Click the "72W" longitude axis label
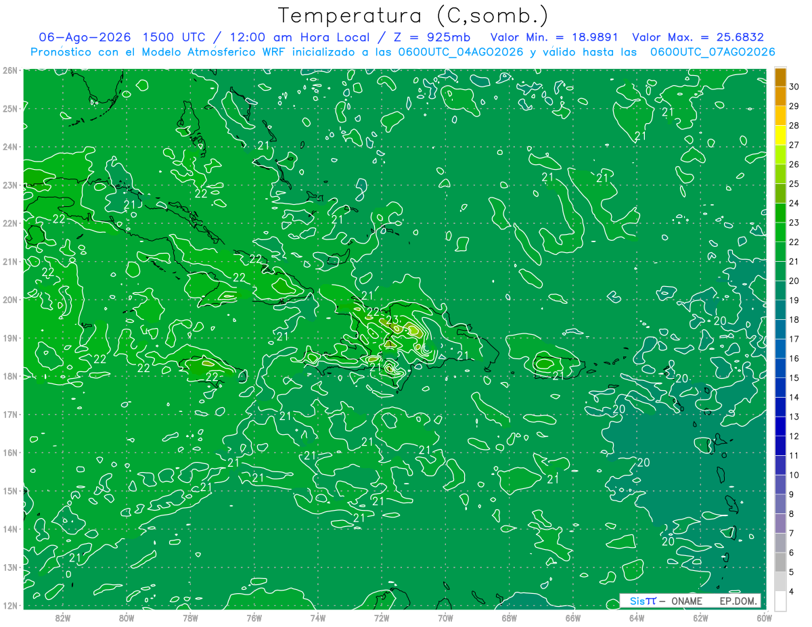 [382, 617]
